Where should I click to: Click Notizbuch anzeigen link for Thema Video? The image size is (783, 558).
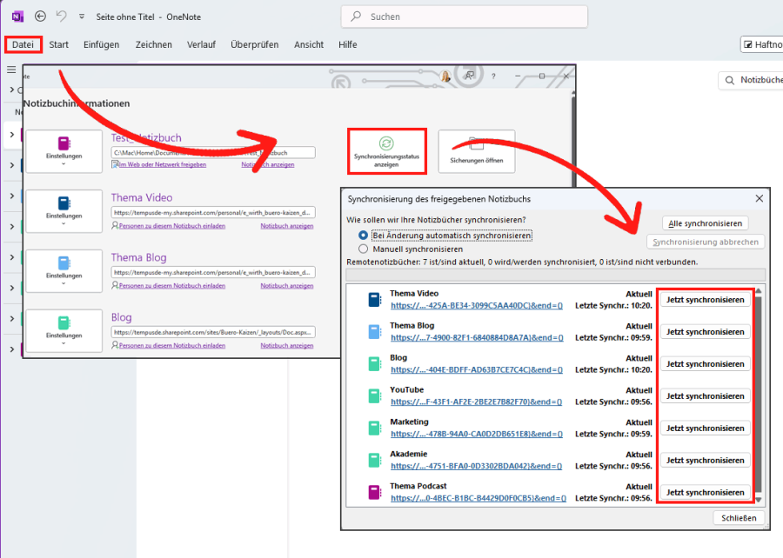[x=287, y=226]
